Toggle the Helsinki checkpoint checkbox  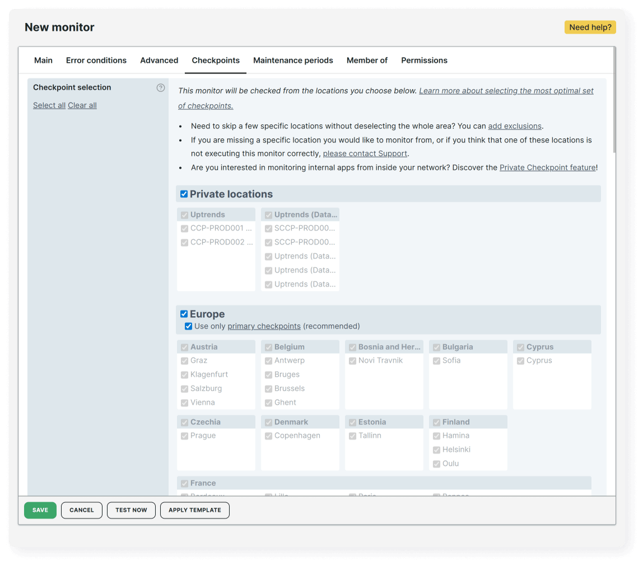(436, 450)
